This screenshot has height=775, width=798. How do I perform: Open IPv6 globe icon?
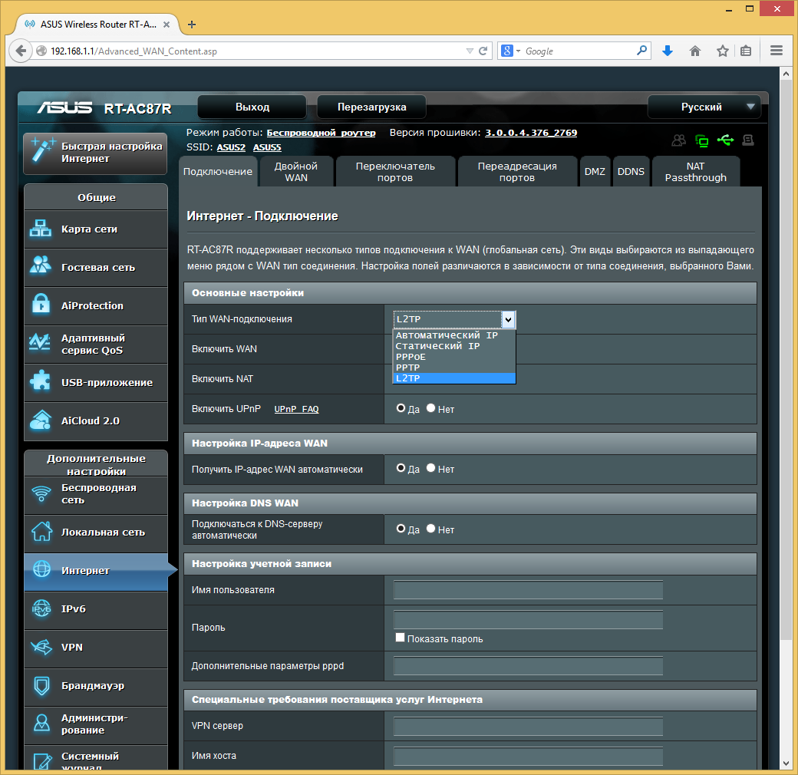(41, 608)
